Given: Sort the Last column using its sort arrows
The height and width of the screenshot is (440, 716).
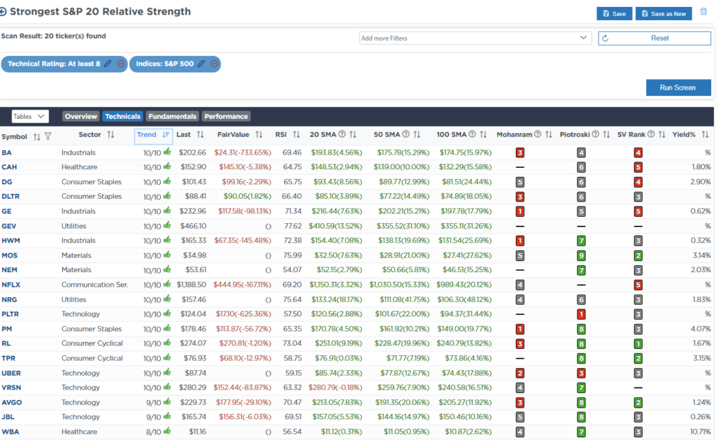Looking at the screenshot, I should pyautogui.click(x=201, y=135).
